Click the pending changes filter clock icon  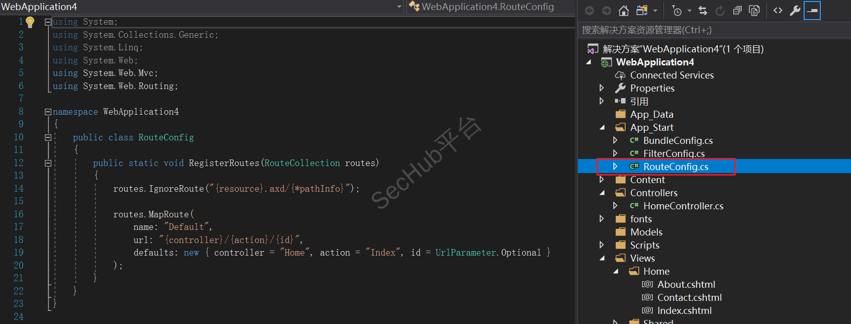coord(677,11)
